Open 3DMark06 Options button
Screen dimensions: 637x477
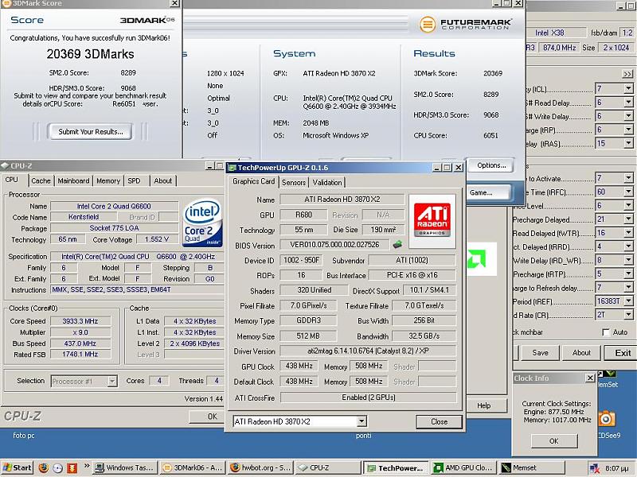(x=491, y=165)
